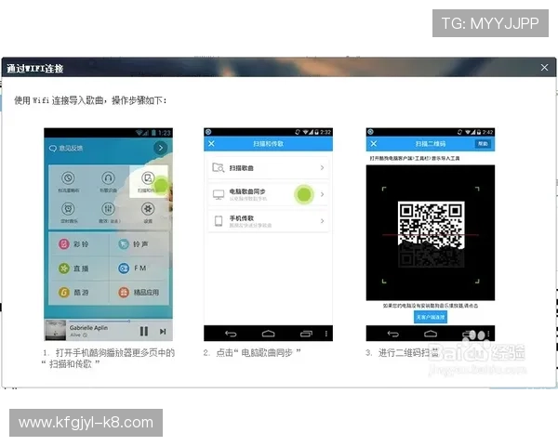Viewport: 558px width, 446px height.
Task: Tap home button in second phone nav bar
Action: [x=269, y=334]
